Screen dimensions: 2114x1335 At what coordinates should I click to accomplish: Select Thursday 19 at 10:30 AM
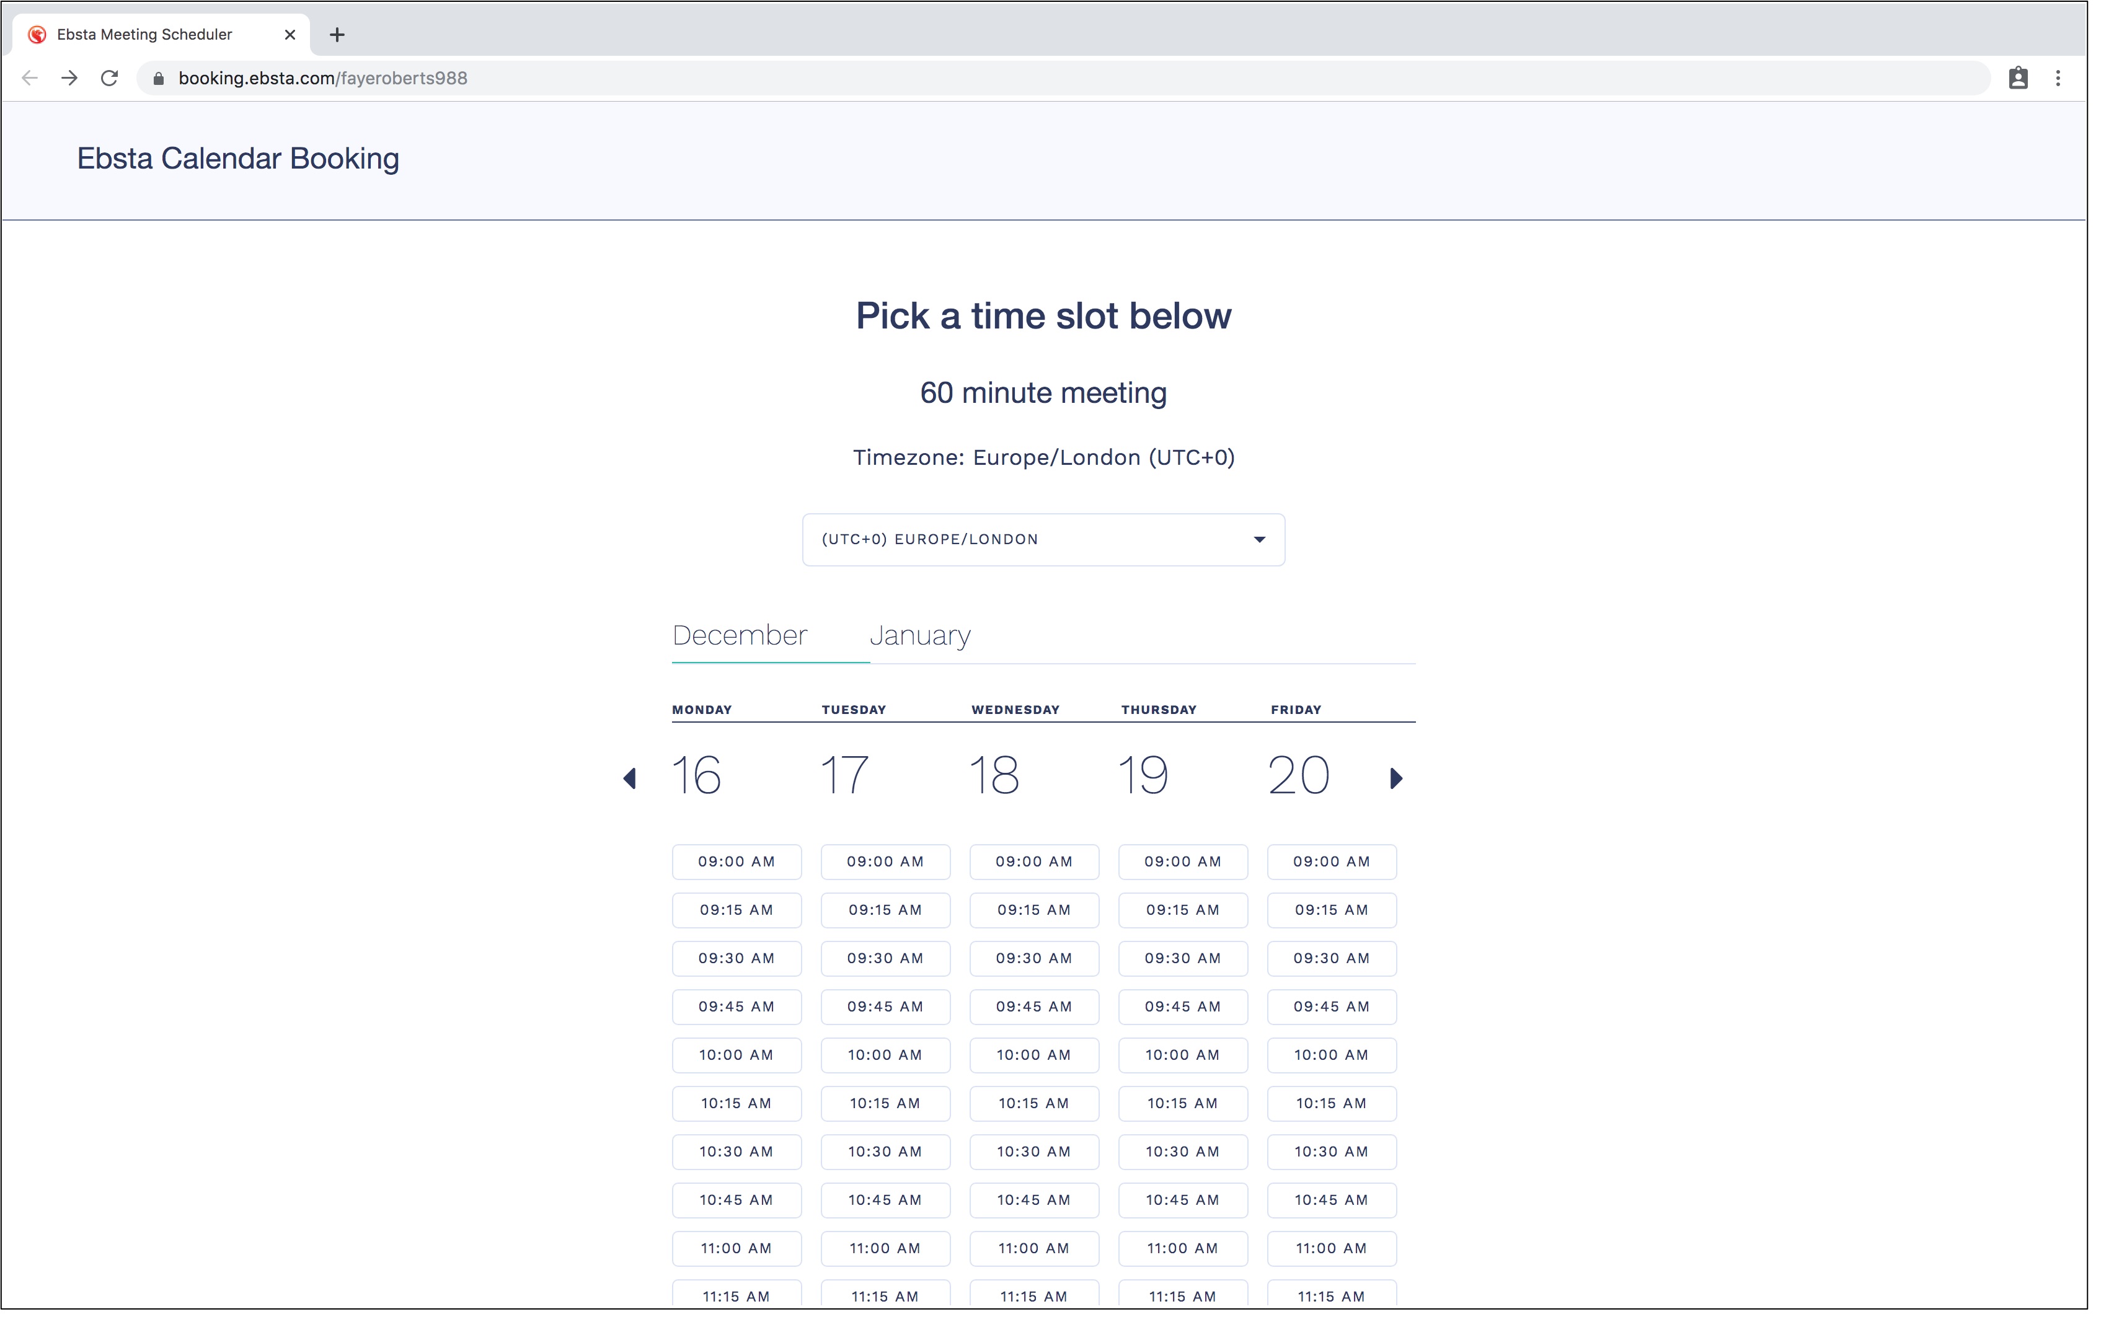pyautogui.click(x=1182, y=1151)
